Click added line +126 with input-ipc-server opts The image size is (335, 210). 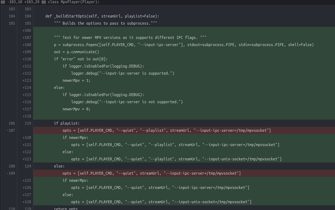[x=160, y=187]
